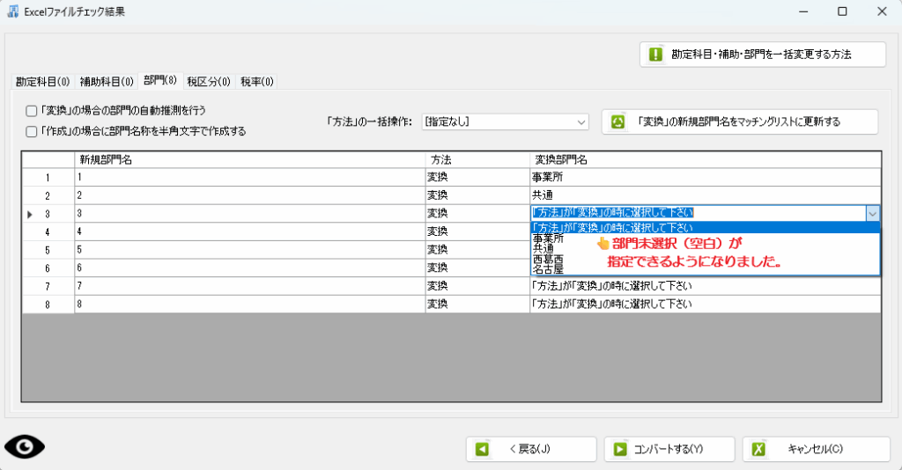Viewport: 902px width, 470px height.
Task: Click the app icon in the title bar
Action: point(13,11)
